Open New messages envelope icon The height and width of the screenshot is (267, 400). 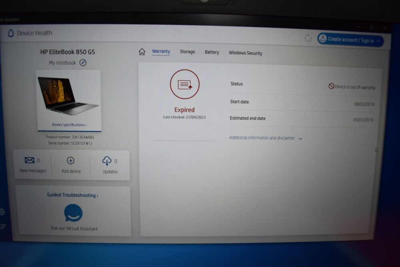point(29,160)
